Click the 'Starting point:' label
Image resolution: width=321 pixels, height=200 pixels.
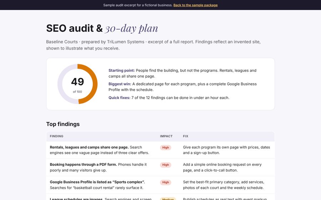click(x=122, y=70)
